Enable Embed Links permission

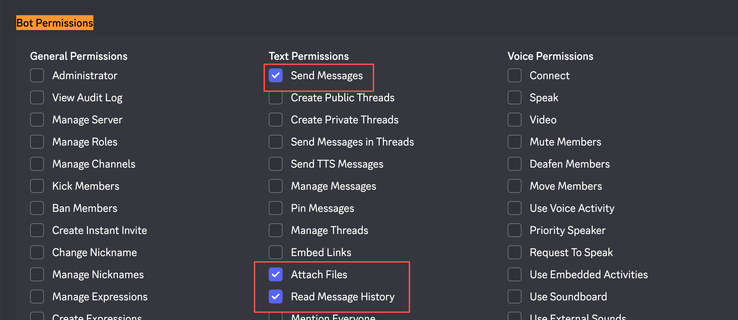click(x=276, y=252)
